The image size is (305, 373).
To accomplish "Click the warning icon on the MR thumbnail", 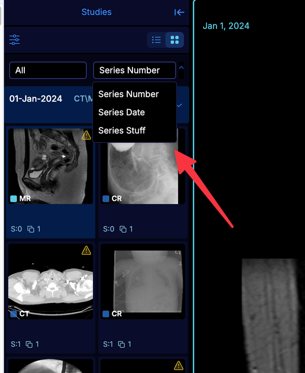I will pos(86,135).
